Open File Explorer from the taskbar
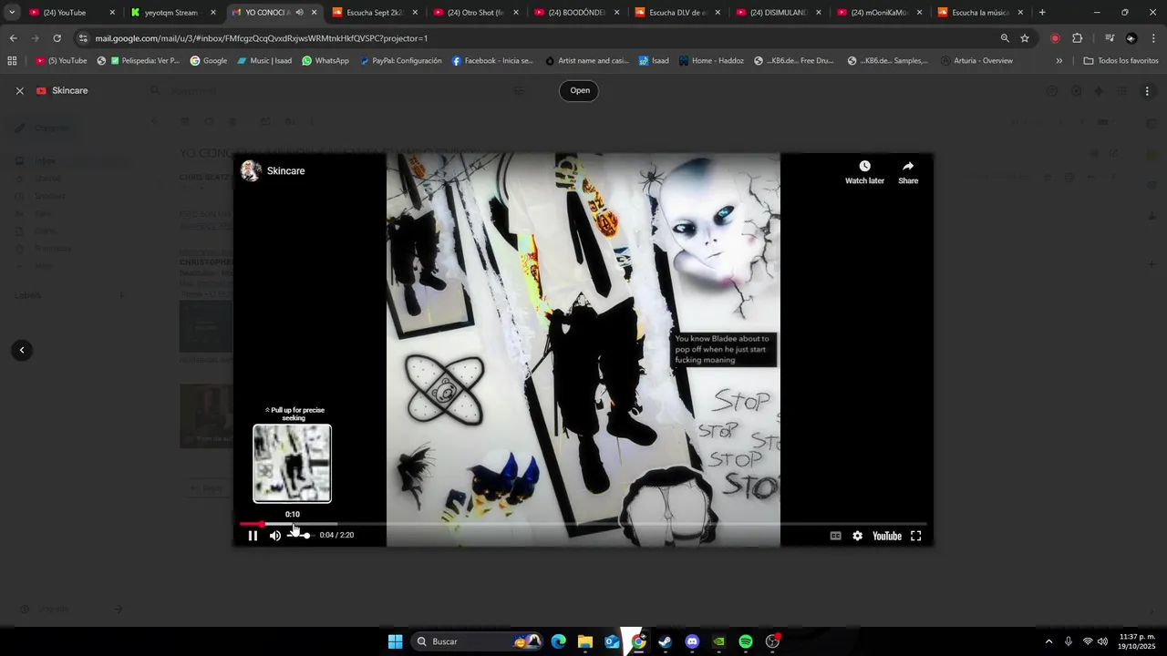Viewport: 1167px width, 656px height. click(584, 641)
